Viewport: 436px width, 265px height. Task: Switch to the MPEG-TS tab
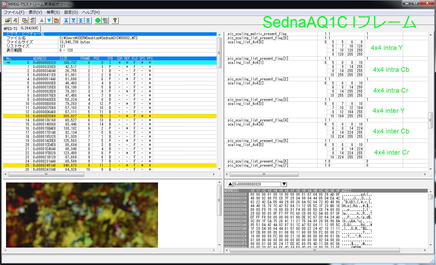pyautogui.click(x=10, y=29)
